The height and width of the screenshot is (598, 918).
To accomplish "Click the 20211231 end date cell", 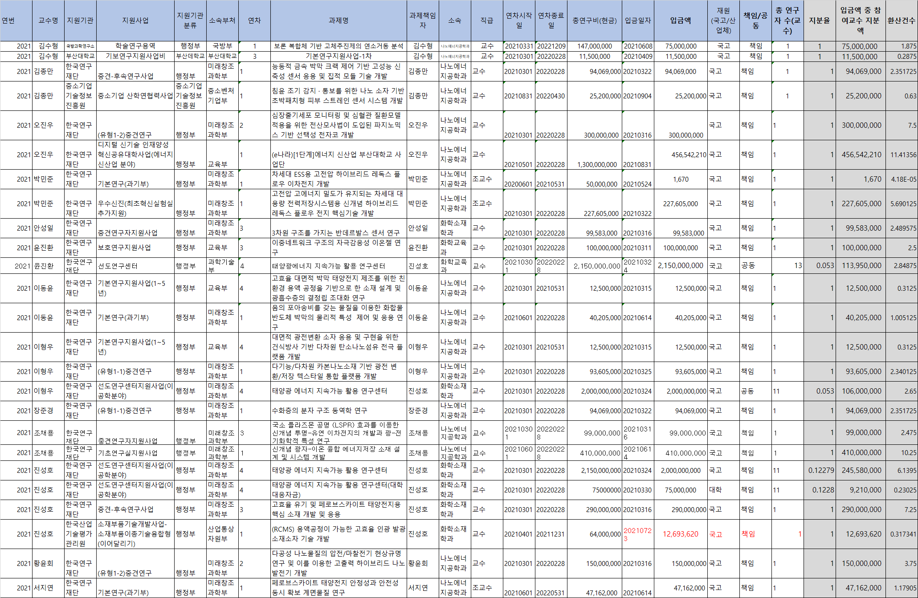I will 551,534.
